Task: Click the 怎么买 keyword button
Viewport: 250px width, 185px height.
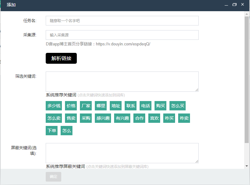Action: [178, 106]
